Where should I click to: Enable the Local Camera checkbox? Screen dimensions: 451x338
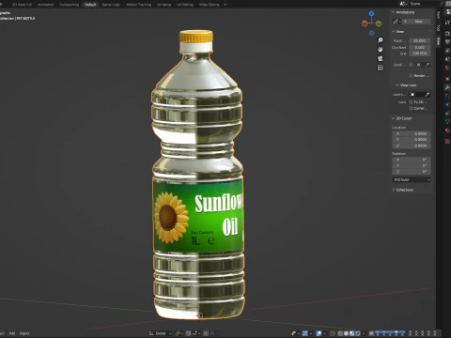[411, 65]
